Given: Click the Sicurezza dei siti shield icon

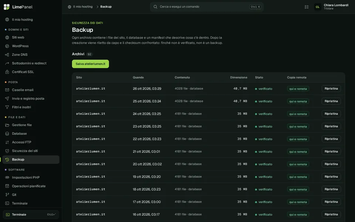Looking at the screenshot, I should [x=7, y=151].
